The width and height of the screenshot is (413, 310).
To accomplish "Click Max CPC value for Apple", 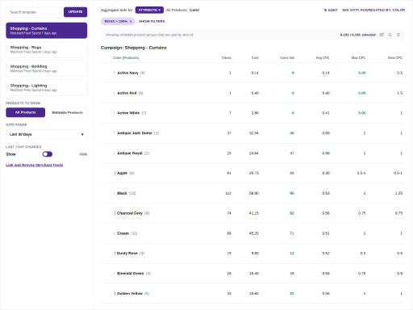I will [x=361, y=173].
